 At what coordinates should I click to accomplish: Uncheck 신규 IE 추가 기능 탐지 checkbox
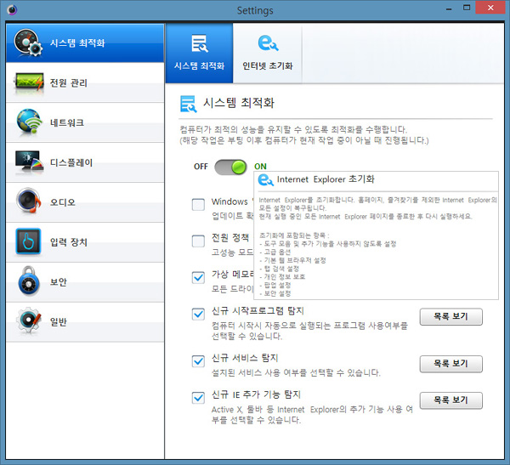pyautogui.click(x=198, y=398)
